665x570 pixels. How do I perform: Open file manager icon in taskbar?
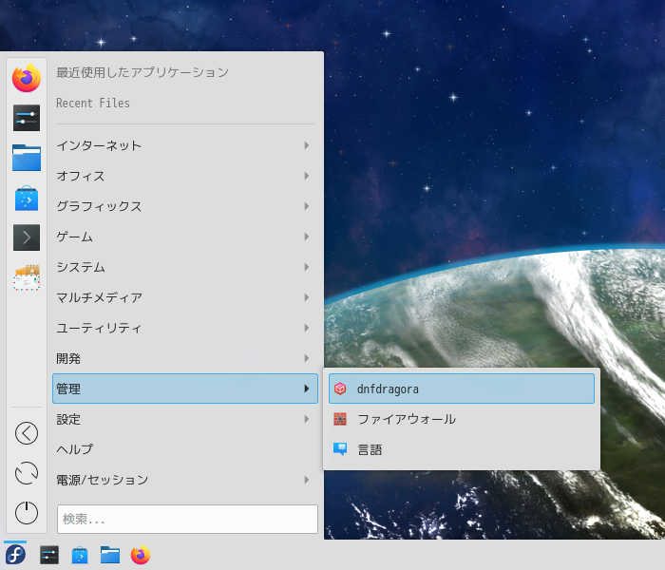tap(110, 555)
